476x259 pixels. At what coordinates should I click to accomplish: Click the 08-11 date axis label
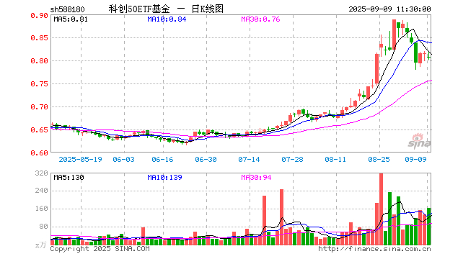tap(335, 159)
